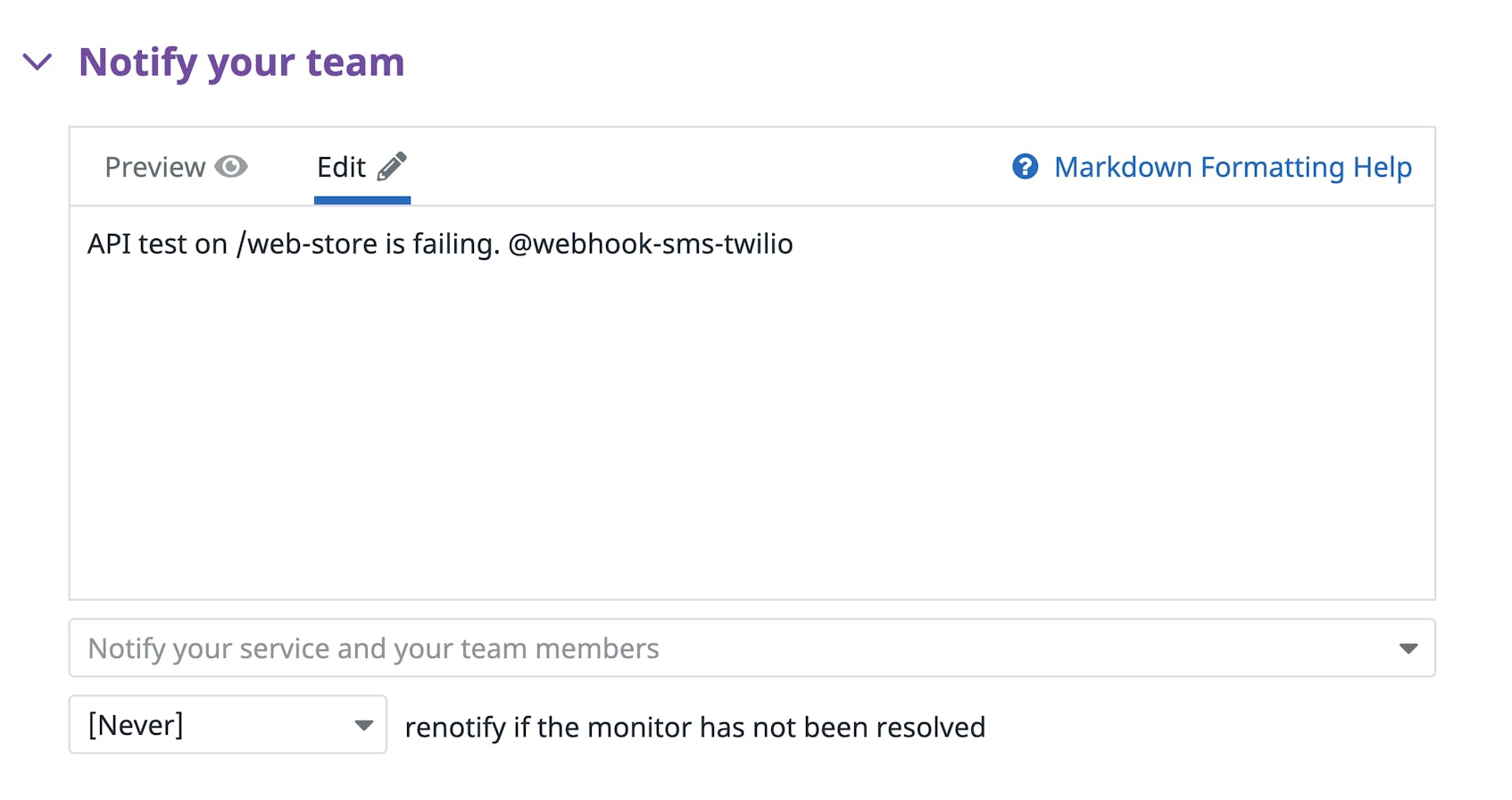Click the placeholder text in recipients field
The image size is (1512, 800).
372,648
